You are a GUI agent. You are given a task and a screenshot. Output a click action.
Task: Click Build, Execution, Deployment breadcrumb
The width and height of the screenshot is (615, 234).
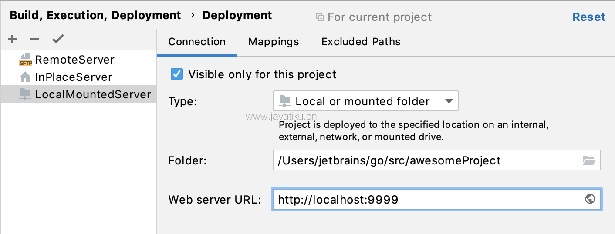[95, 16]
